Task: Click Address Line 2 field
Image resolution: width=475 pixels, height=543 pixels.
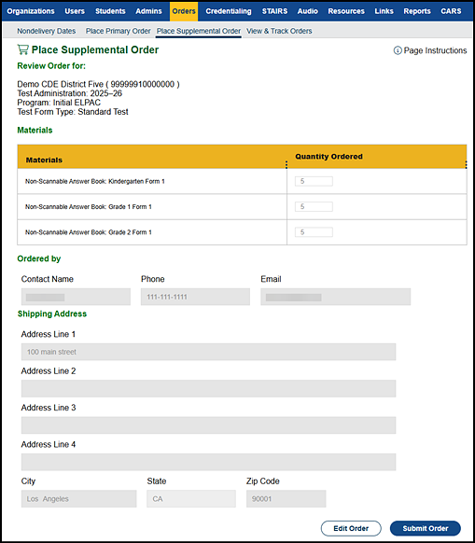Action: click(208, 388)
